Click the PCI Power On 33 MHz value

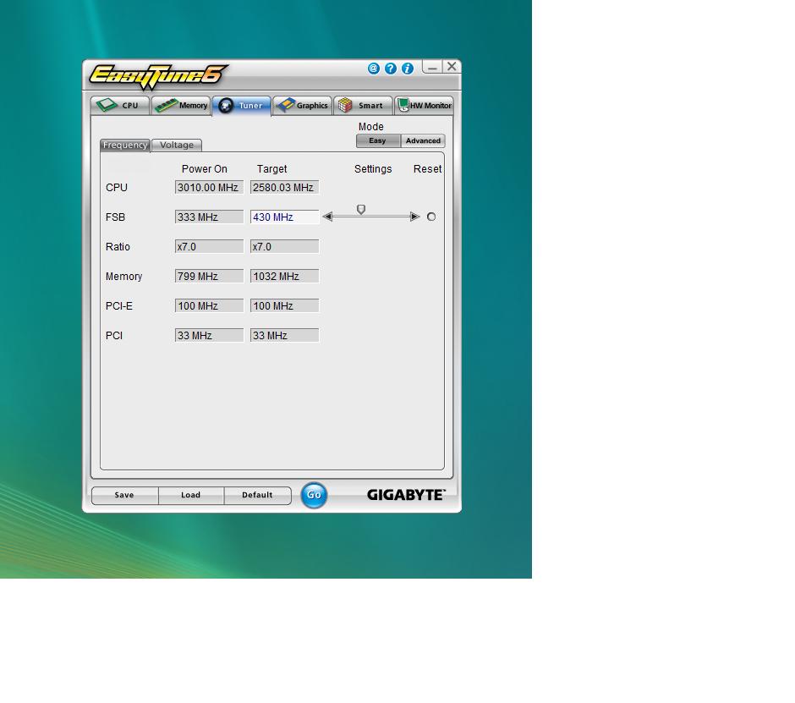point(210,336)
